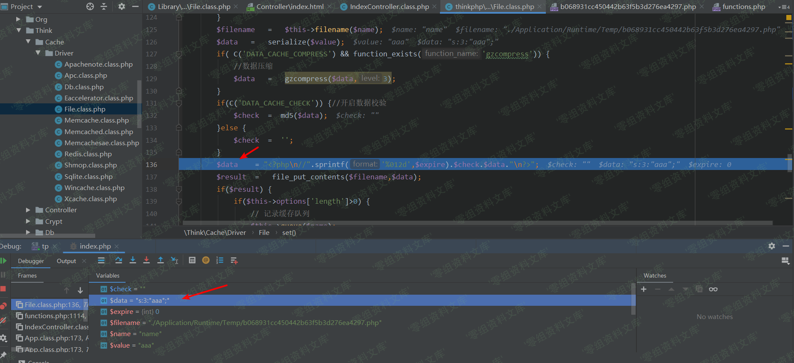Collapse the Driver folder in tree
The height and width of the screenshot is (363, 794).
(x=38, y=53)
